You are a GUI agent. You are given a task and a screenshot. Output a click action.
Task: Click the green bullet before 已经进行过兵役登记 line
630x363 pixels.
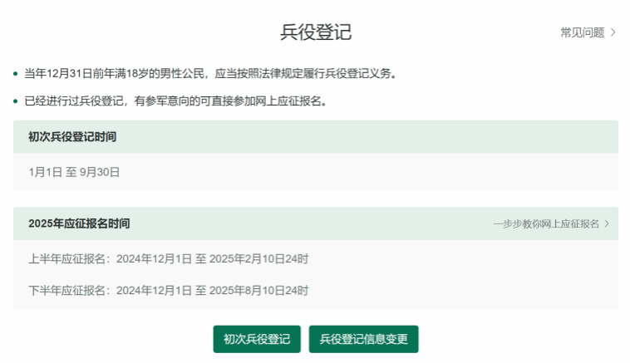pos(16,102)
